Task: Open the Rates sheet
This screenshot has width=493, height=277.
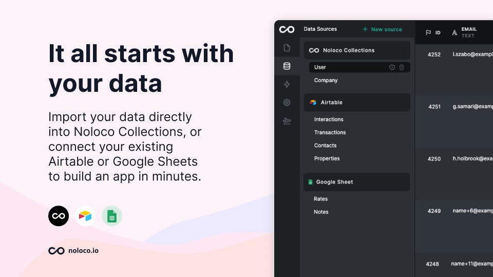Action: 320,199
